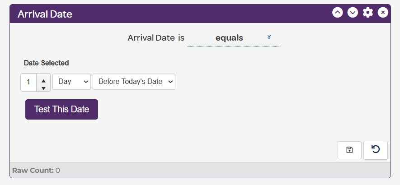Click the "Arrival Date is" text
The width and height of the screenshot is (400, 185).
click(x=156, y=38)
